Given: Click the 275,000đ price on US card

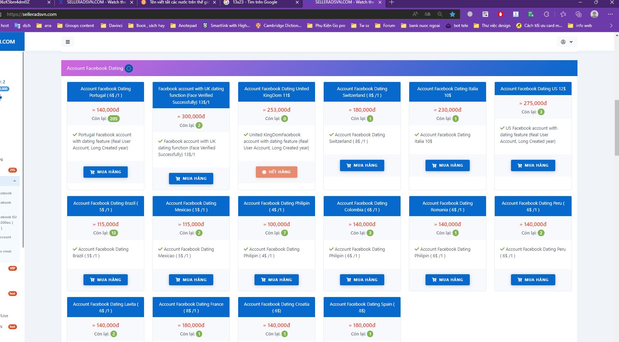Looking at the screenshot, I should tap(533, 103).
